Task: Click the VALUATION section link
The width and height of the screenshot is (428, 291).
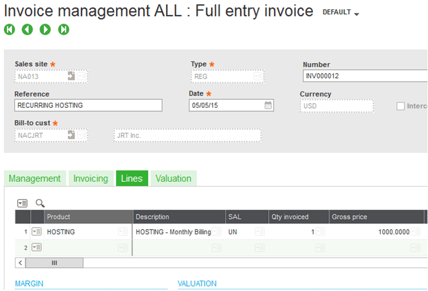Action: pos(197,283)
